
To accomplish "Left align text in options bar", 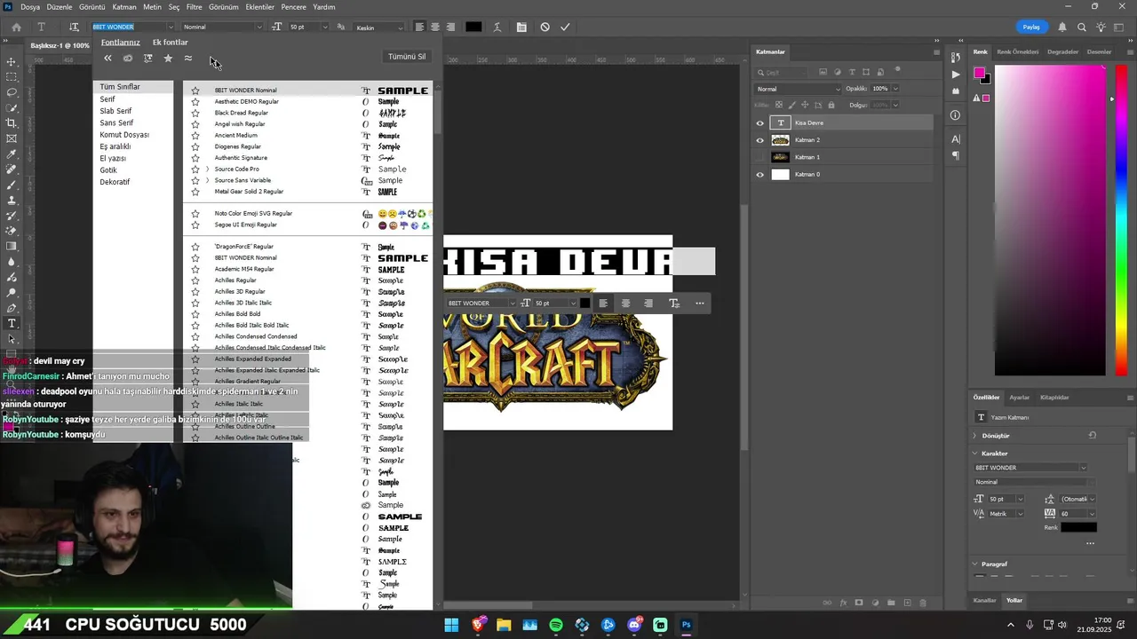I will coord(419,27).
